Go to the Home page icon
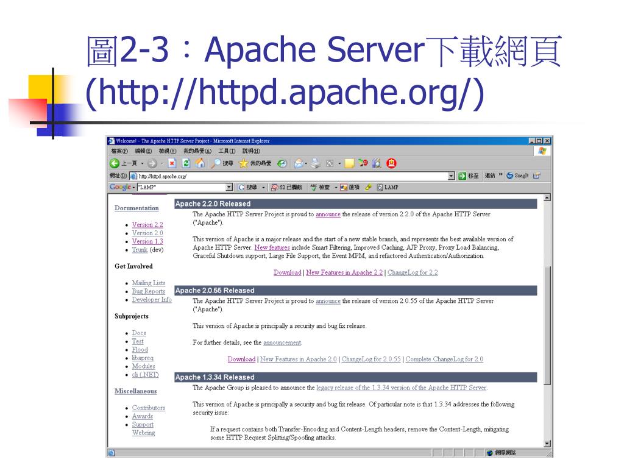 pyautogui.click(x=200, y=163)
